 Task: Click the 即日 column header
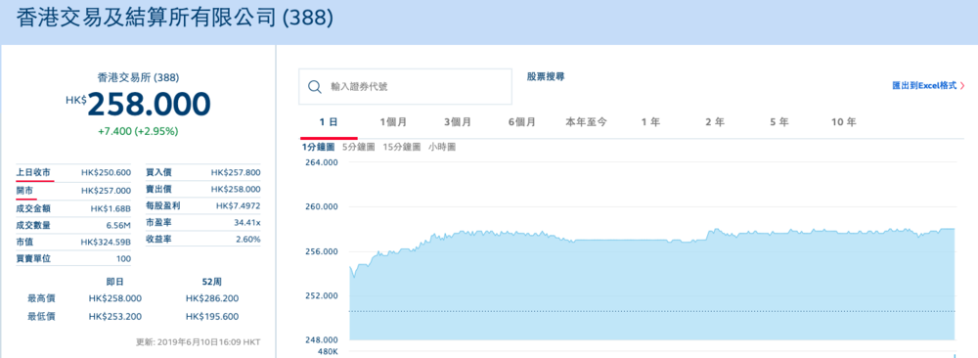[x=115, y=281]
